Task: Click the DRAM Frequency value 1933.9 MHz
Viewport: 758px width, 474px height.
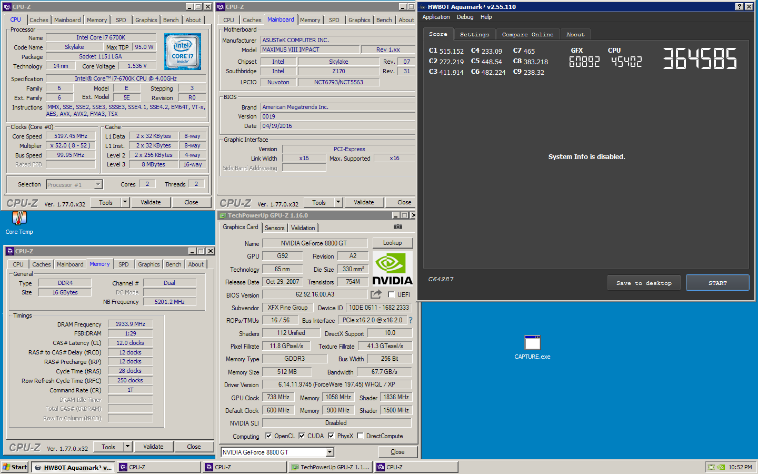Action: [131, 324]
